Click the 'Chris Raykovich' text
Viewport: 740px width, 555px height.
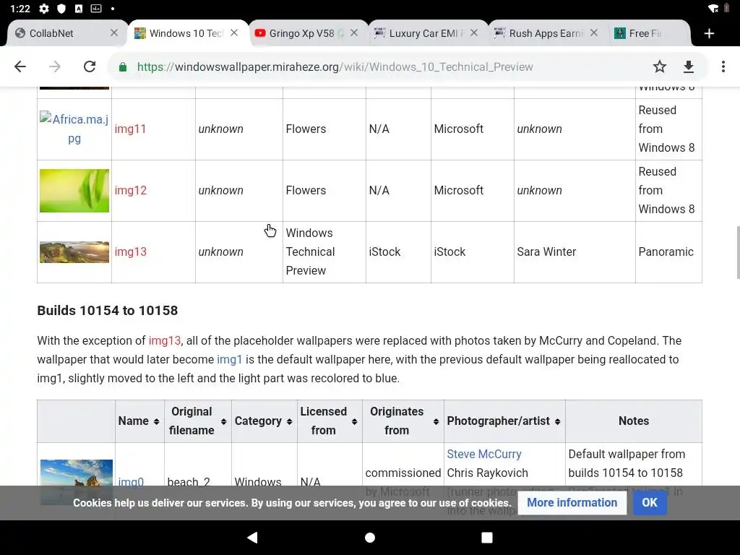coord(487,473)
